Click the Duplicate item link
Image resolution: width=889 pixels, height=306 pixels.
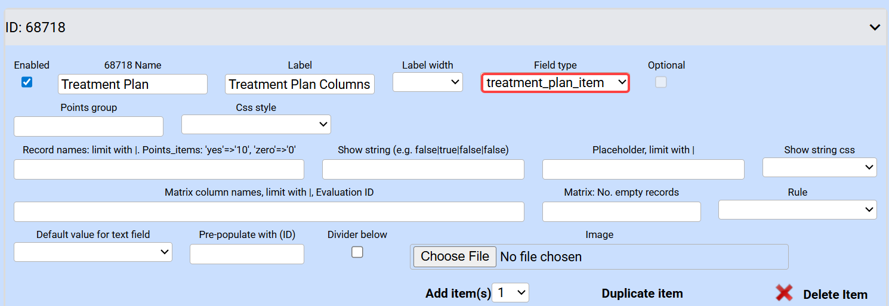[642, 293]
